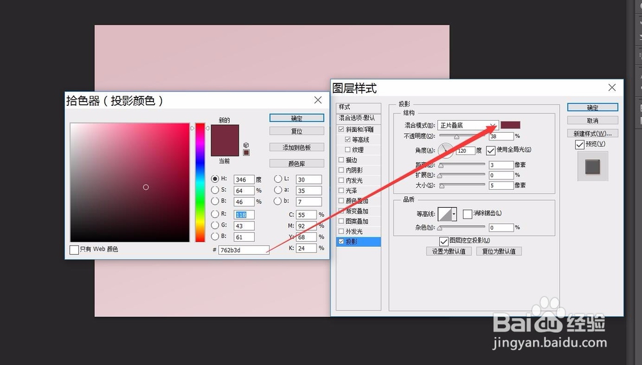Image resolution: width=642 pixels, height=365 pixels.
Task: Click the web-safe color cube icon
Action: [x=246, y=145]
